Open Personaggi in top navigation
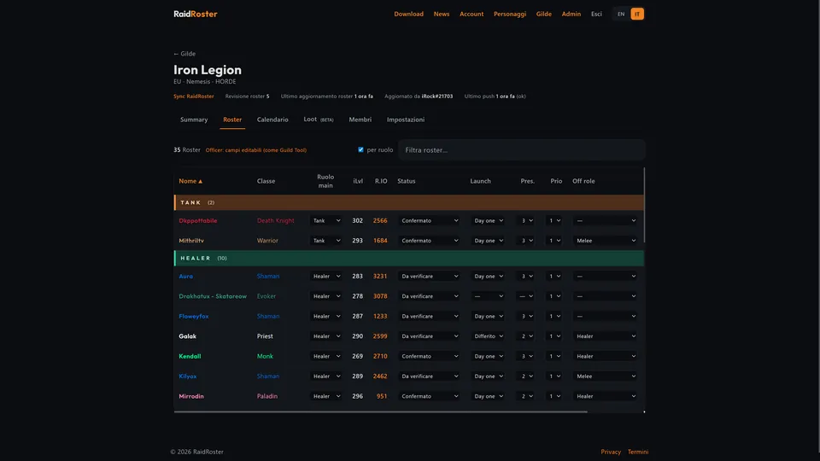The width and height of the screenshot is (820, 461). (x=510, y=15)
